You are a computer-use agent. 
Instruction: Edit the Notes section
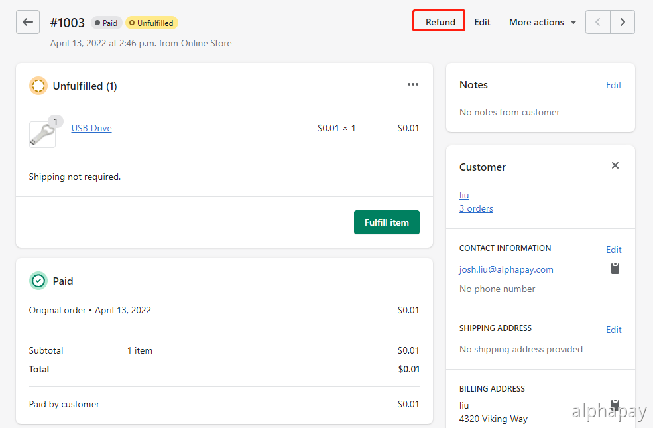pos(613,85)
